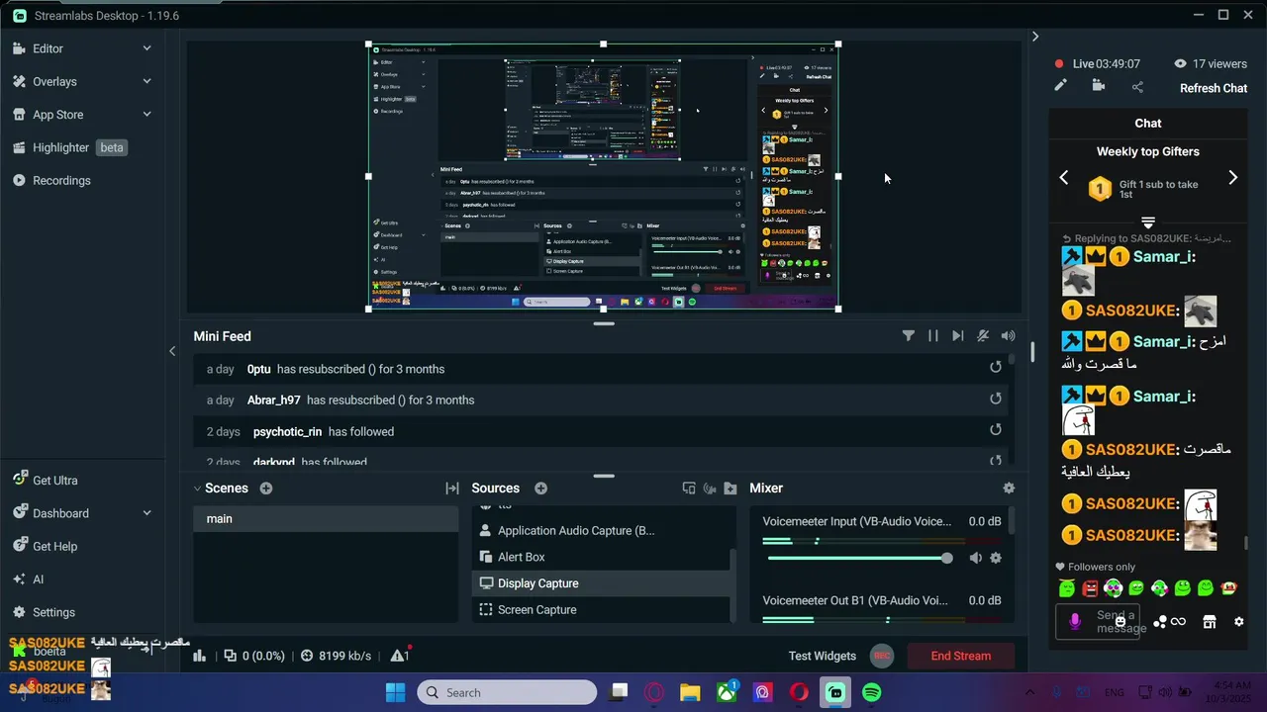
Task: Click the 8199 kb/s bitrate indicator
Action: (x=336, y=656)
